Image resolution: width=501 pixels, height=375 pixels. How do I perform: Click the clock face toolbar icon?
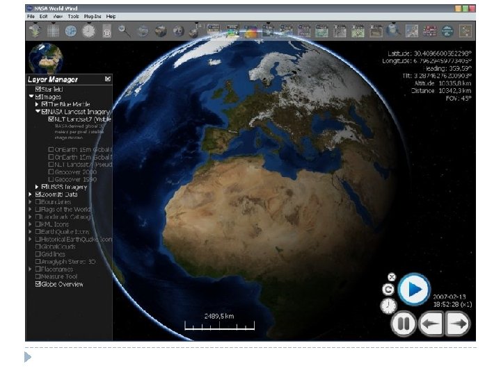point(89,31)
